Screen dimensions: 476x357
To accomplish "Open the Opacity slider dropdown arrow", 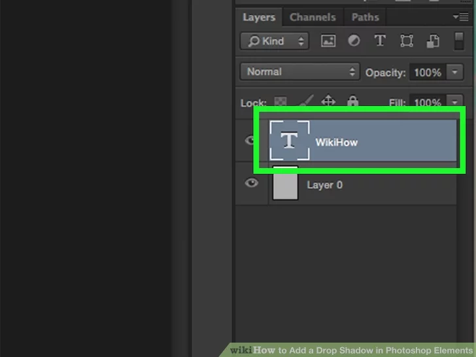I will pos(455,72).
